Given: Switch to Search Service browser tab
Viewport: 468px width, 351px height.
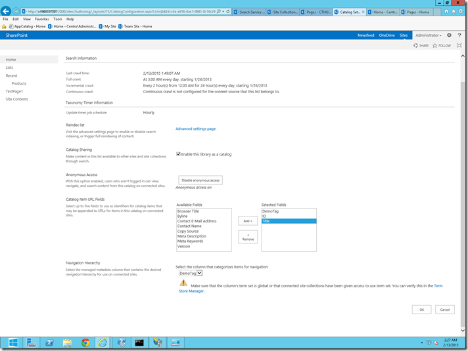Looking at the screenshot, I should click(x=249, y=12).
